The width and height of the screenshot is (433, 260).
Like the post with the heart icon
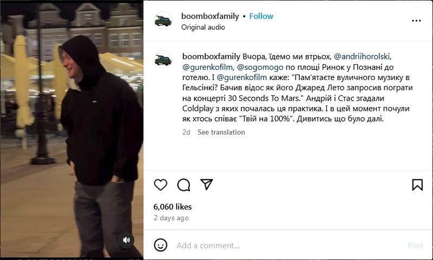pyautogui.click(x=160, y=185)
